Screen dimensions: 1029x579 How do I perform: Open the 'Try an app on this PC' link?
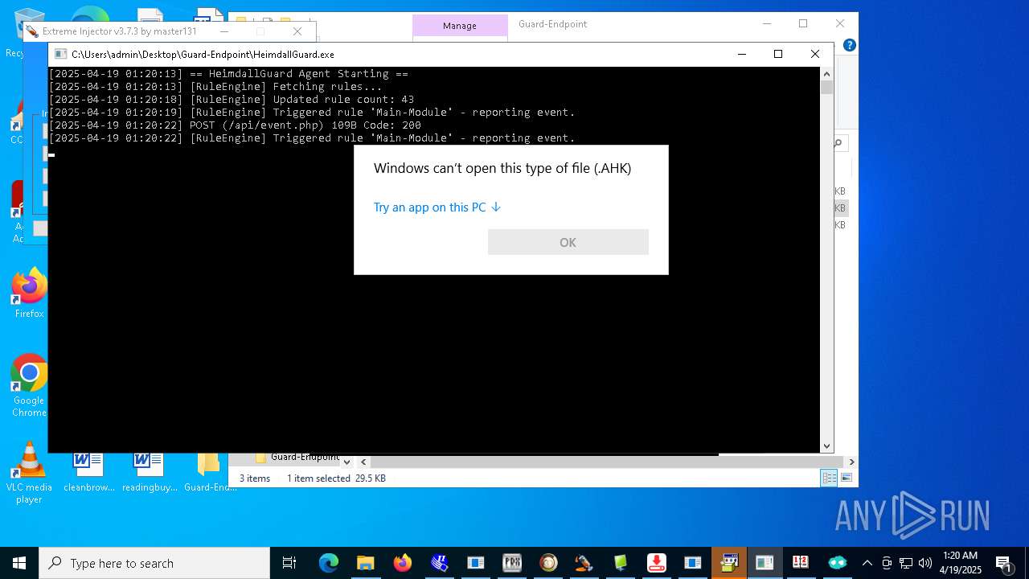(x=437, y=207)
